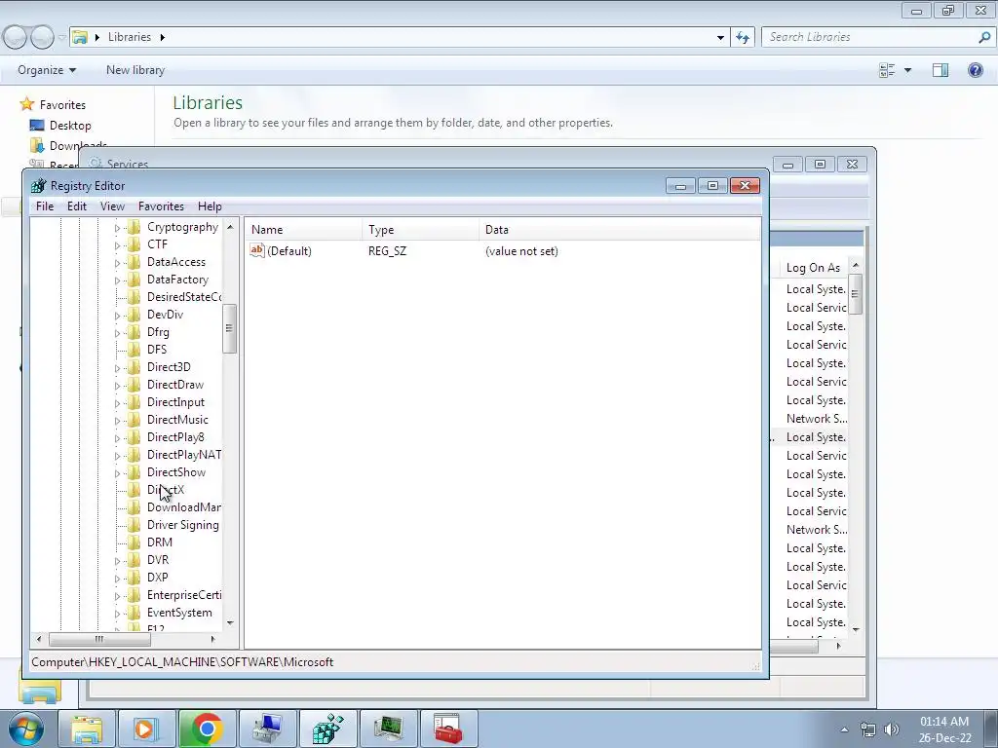Select the Dfrg key folder icon
Viewport: 998px width, 748px height.
coord(134,332)
